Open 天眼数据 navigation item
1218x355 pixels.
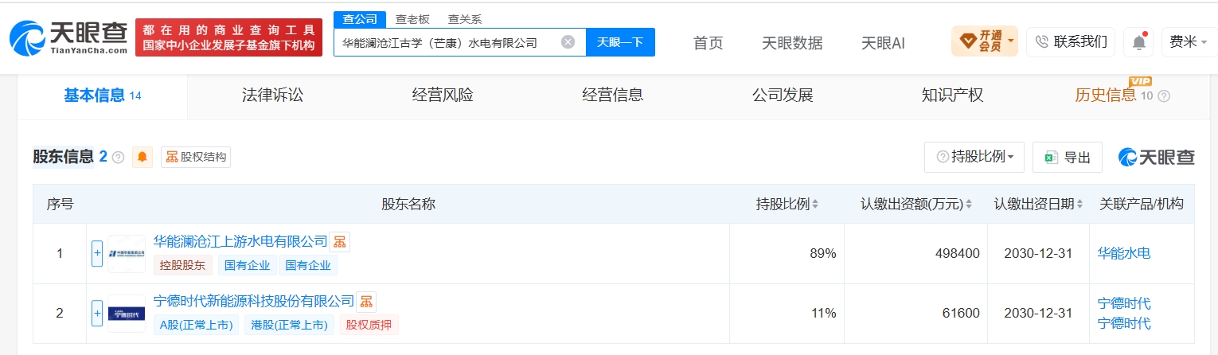pyautogui.click(x=792, y=43)
